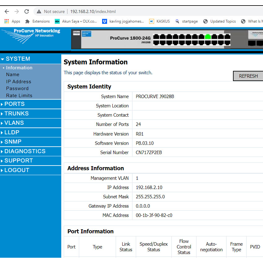The height and width of the screenshot is (263, 263).
Task: Reload the page with the browser refresh icon
Action: click(27, 11)
